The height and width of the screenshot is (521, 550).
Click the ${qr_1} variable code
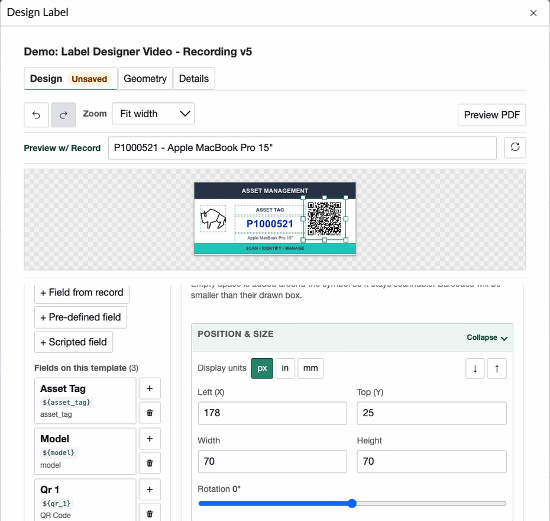click(x=56, y=503)
